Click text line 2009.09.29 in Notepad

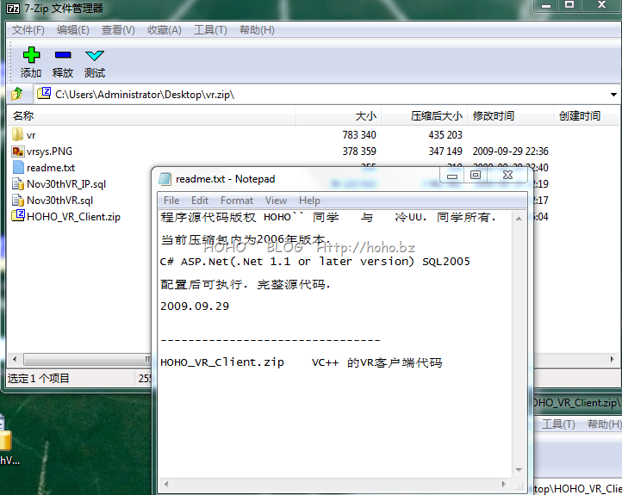click(x=195, y=306)
